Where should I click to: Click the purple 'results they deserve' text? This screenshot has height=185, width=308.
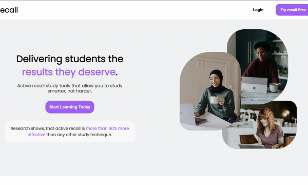coord(69,72)
